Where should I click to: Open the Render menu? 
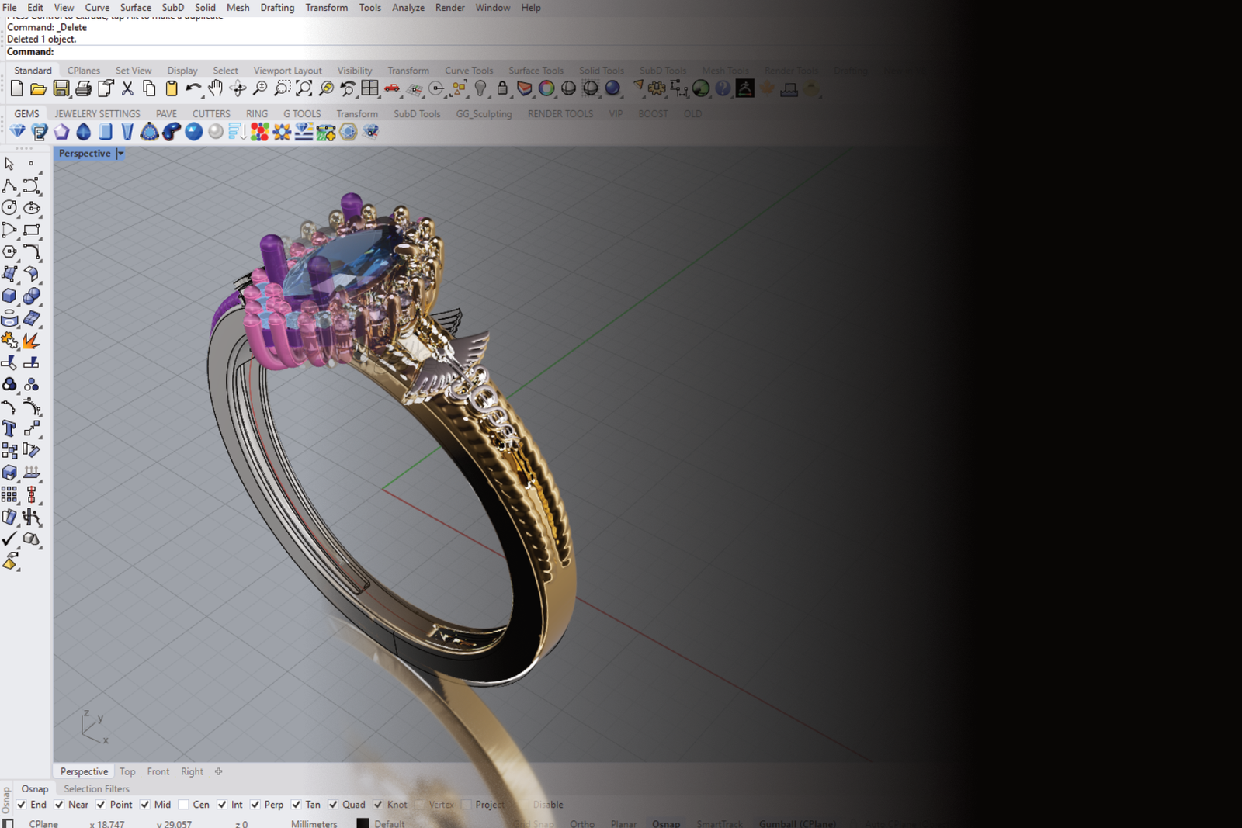(449, 8)
